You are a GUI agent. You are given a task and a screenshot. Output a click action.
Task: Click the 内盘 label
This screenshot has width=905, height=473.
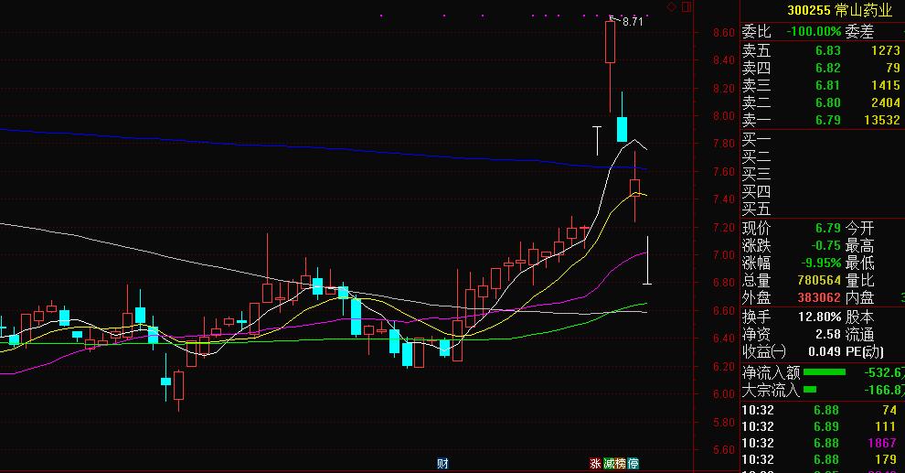859,297
